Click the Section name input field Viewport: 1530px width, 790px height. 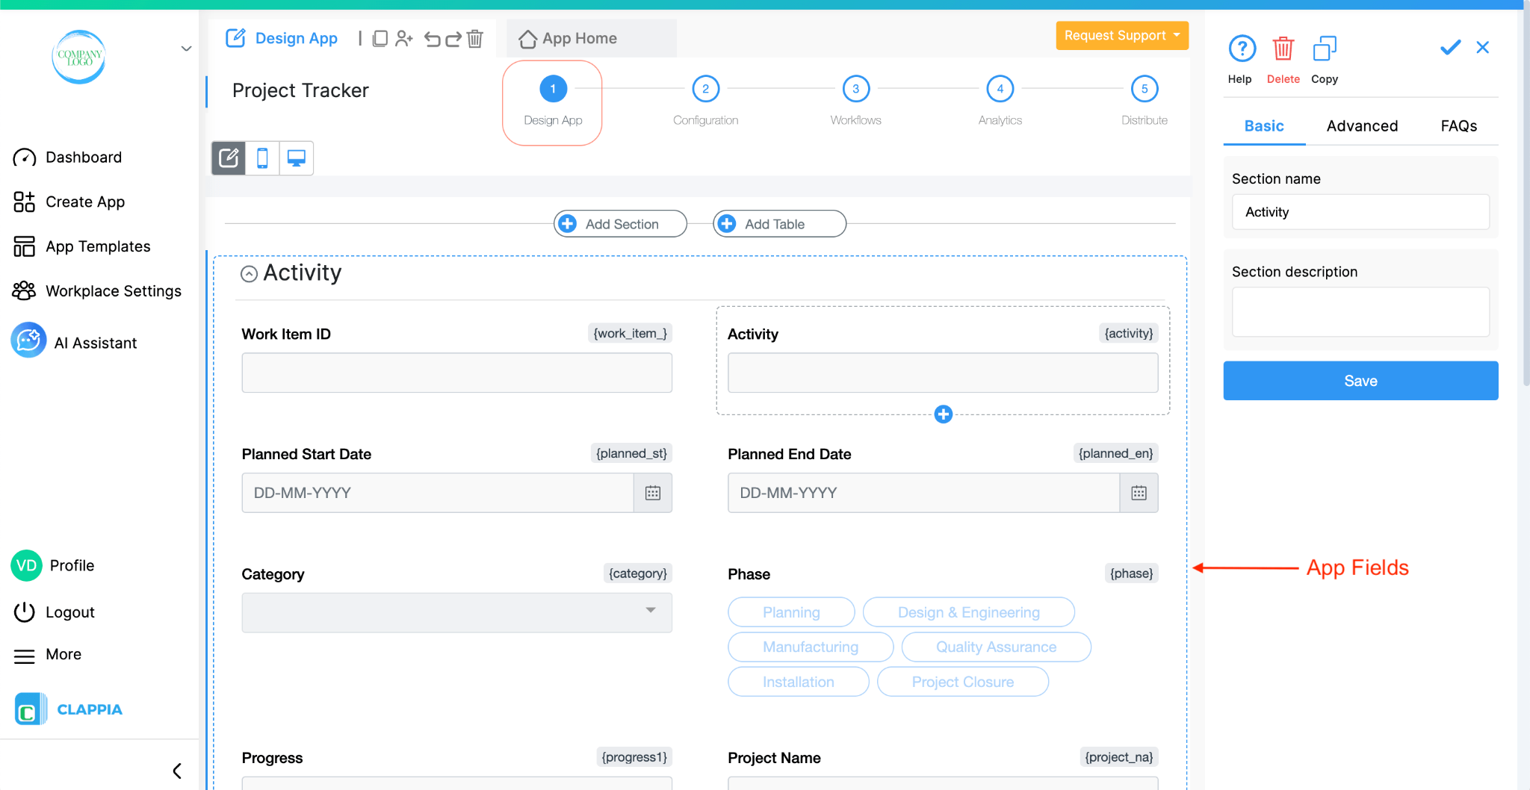(x=1360, y=212)
